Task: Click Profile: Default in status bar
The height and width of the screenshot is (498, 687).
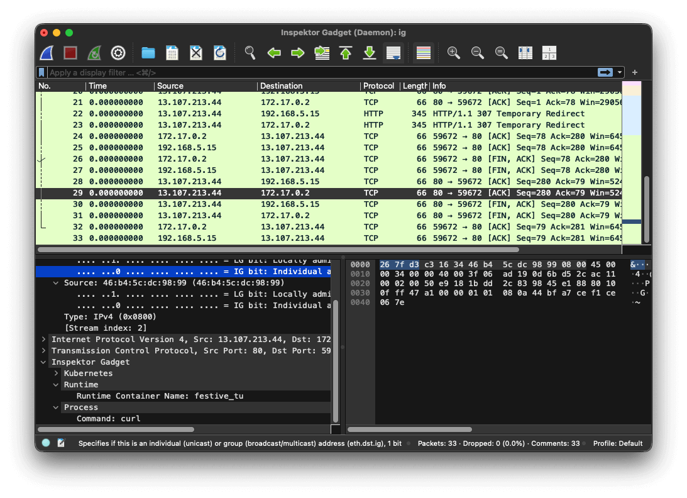Action: [617, 443]
